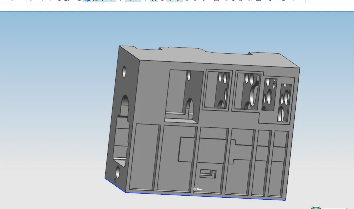Pick the highlighted blue bottom front edge of the model
Viewport: 354px width, 209px height.
pyautogui.click(x=205, y=196)
